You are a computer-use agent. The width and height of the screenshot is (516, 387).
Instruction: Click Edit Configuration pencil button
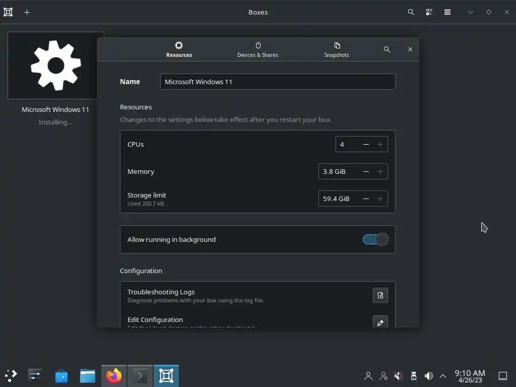pos(380,322)
